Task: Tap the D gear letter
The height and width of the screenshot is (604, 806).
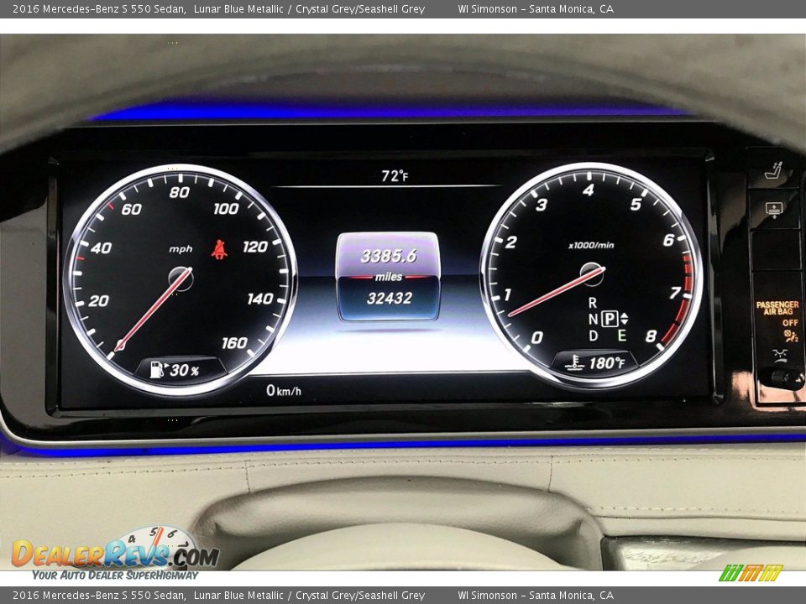Action: pyautogui.click(x=593, y=336)
